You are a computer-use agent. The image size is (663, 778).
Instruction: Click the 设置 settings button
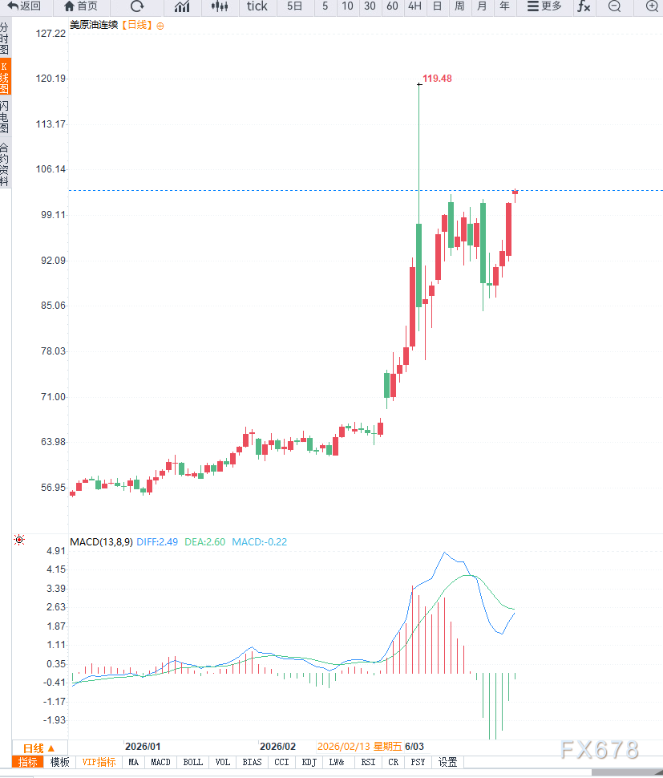coord(447,762)
